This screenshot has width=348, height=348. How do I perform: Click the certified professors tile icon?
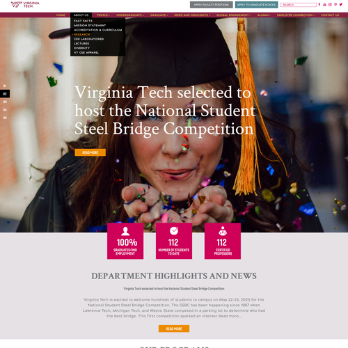(x=223, y=231)
